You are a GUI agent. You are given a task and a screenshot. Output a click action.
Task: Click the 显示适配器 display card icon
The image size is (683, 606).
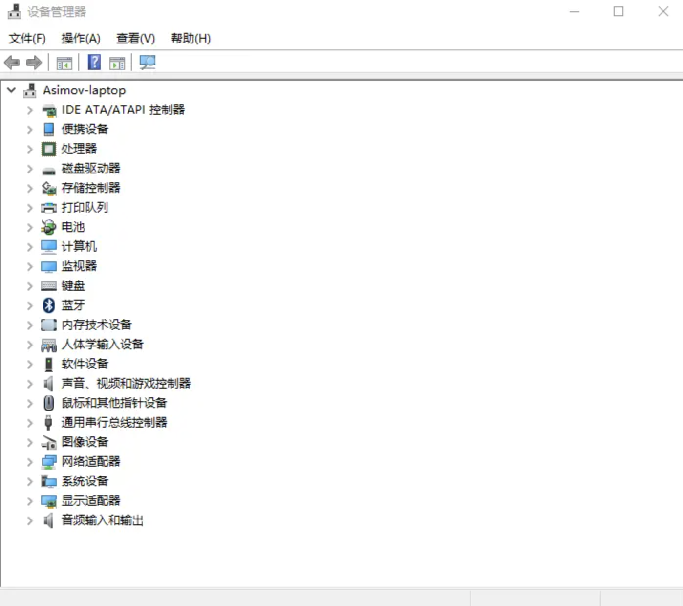(49, 501)
